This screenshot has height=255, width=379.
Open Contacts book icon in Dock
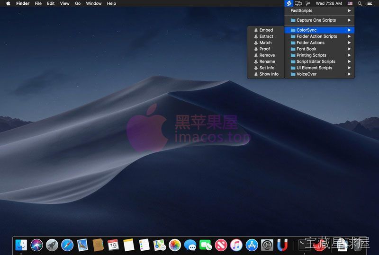pos(98,245)
